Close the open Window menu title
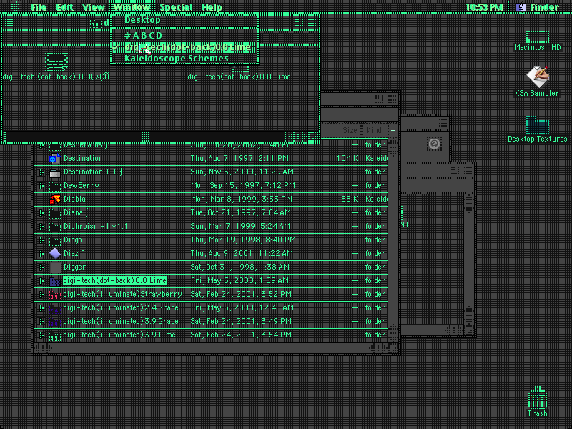Screen dimensions: 572x429 pos(132,7)
